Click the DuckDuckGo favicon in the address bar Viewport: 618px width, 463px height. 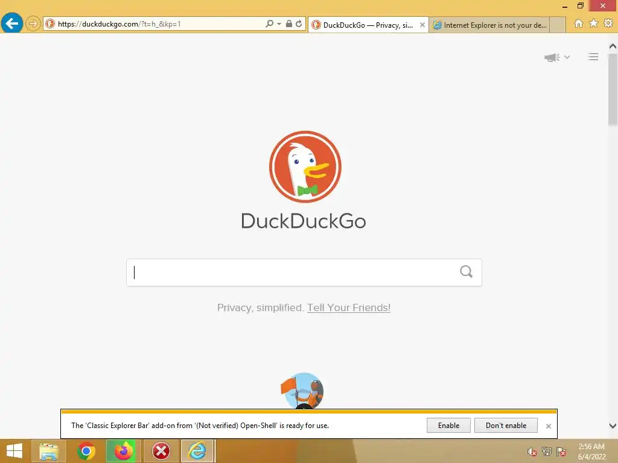[x=50, y=24]
